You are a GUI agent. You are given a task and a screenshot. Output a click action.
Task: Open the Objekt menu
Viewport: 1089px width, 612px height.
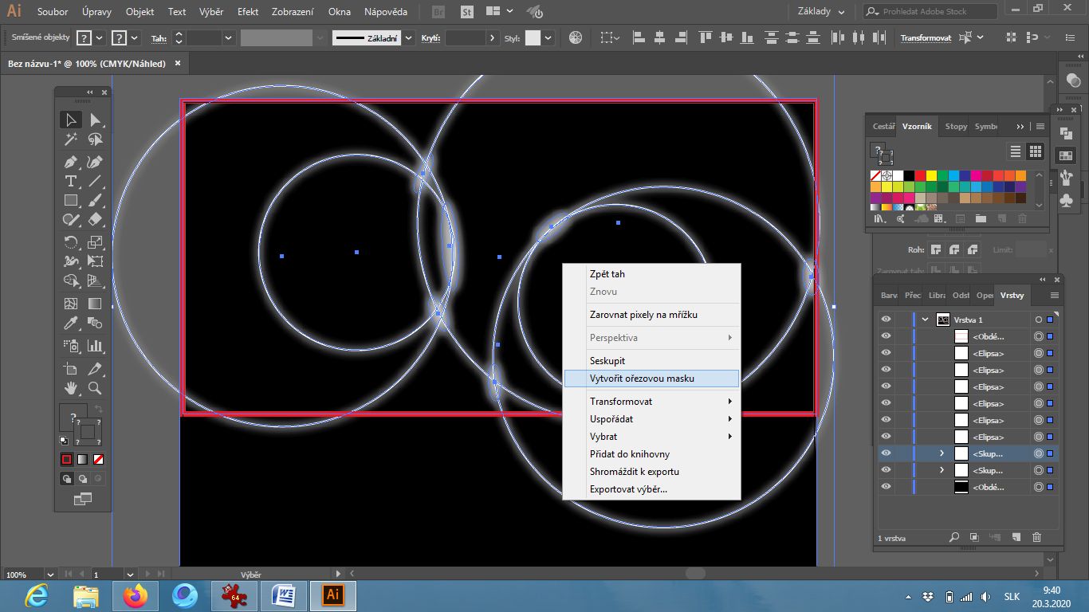click(x=140, y=12)
